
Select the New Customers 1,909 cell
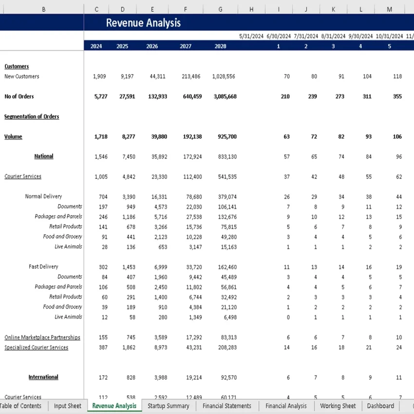point(100,76)
